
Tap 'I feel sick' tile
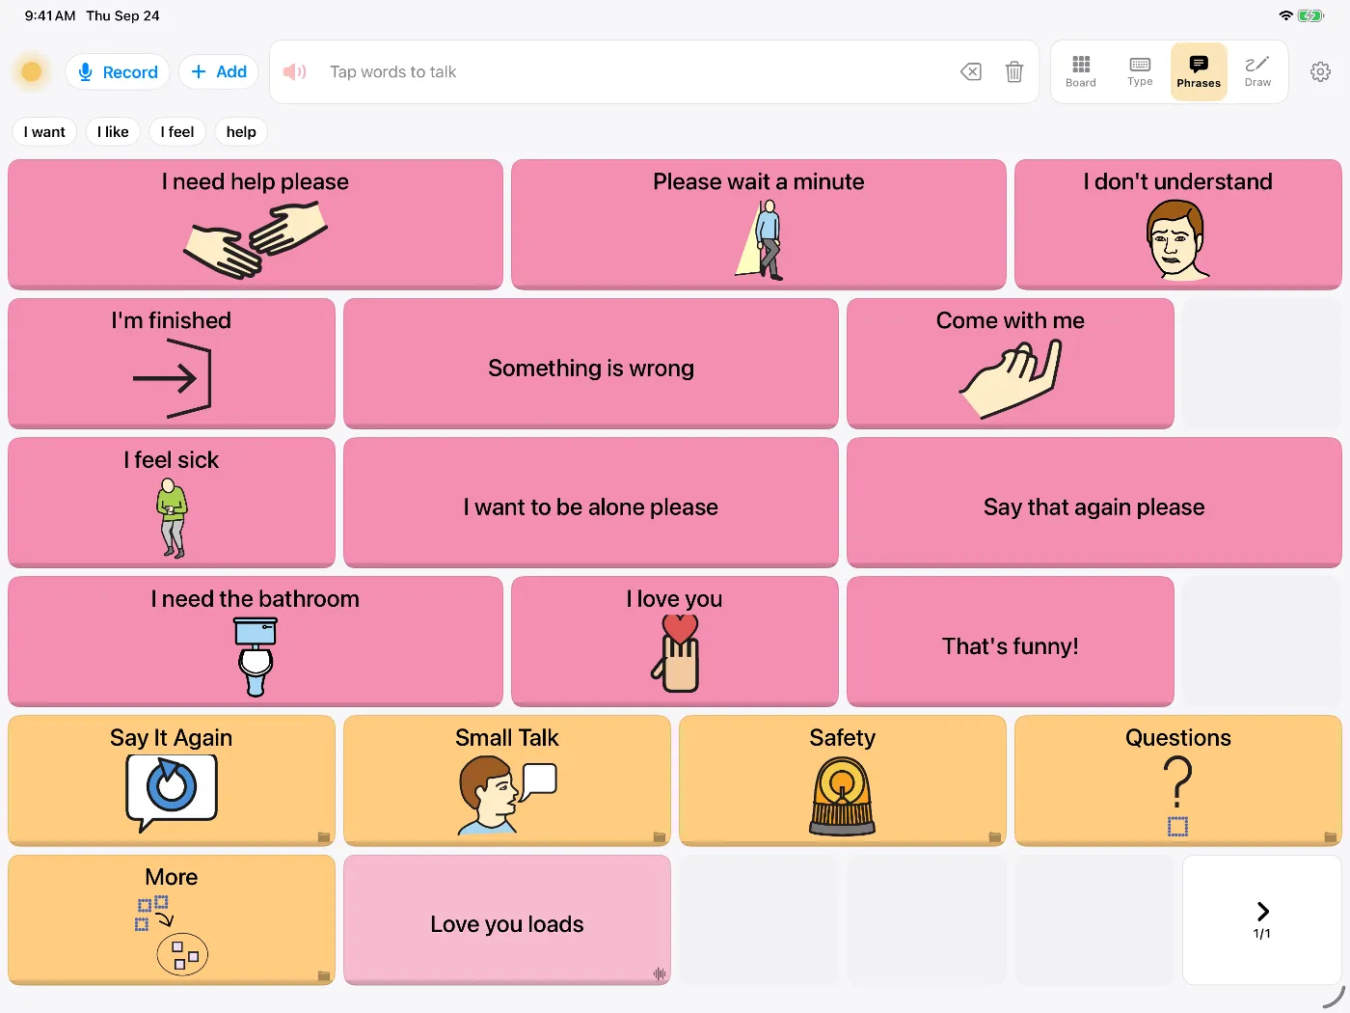pos(172,502)
